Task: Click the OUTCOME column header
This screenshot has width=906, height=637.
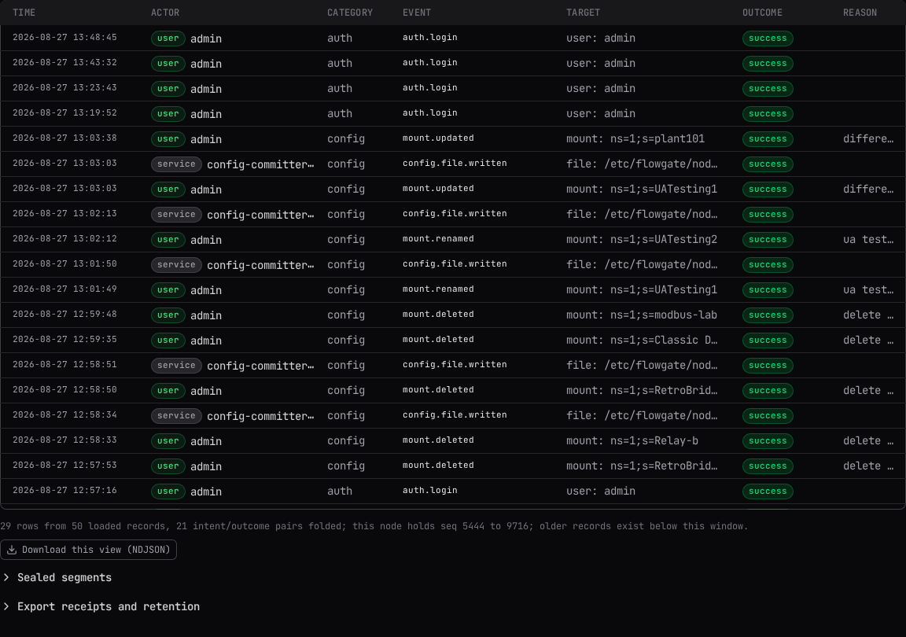Action: point(762,13)
